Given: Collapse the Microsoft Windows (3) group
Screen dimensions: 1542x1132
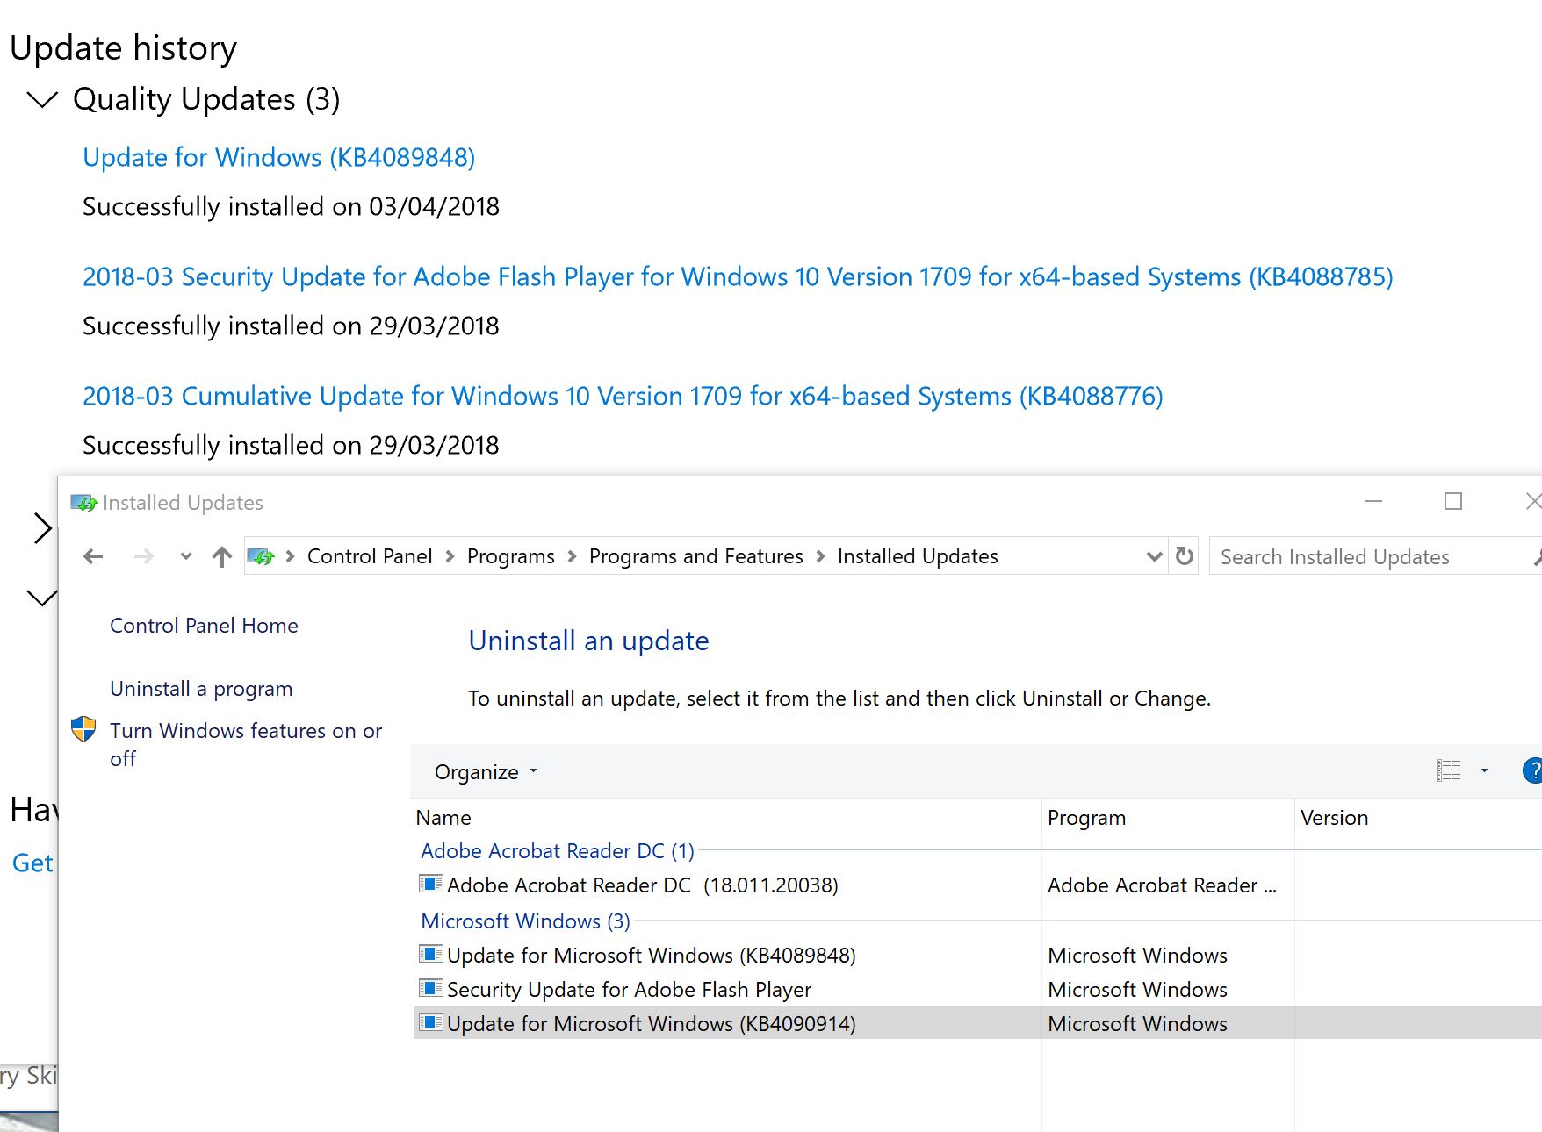Looking at the screenshot, I should (525, 921).
